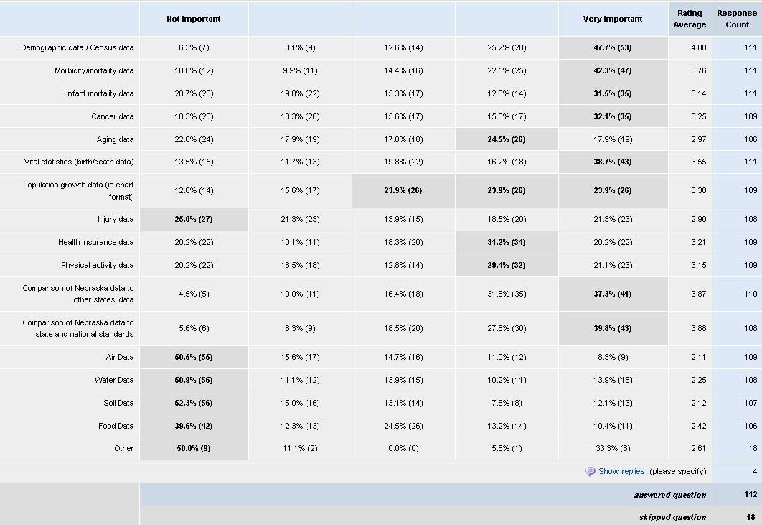
Task: Select the "Food Data" row label
Action: [116, 426]
